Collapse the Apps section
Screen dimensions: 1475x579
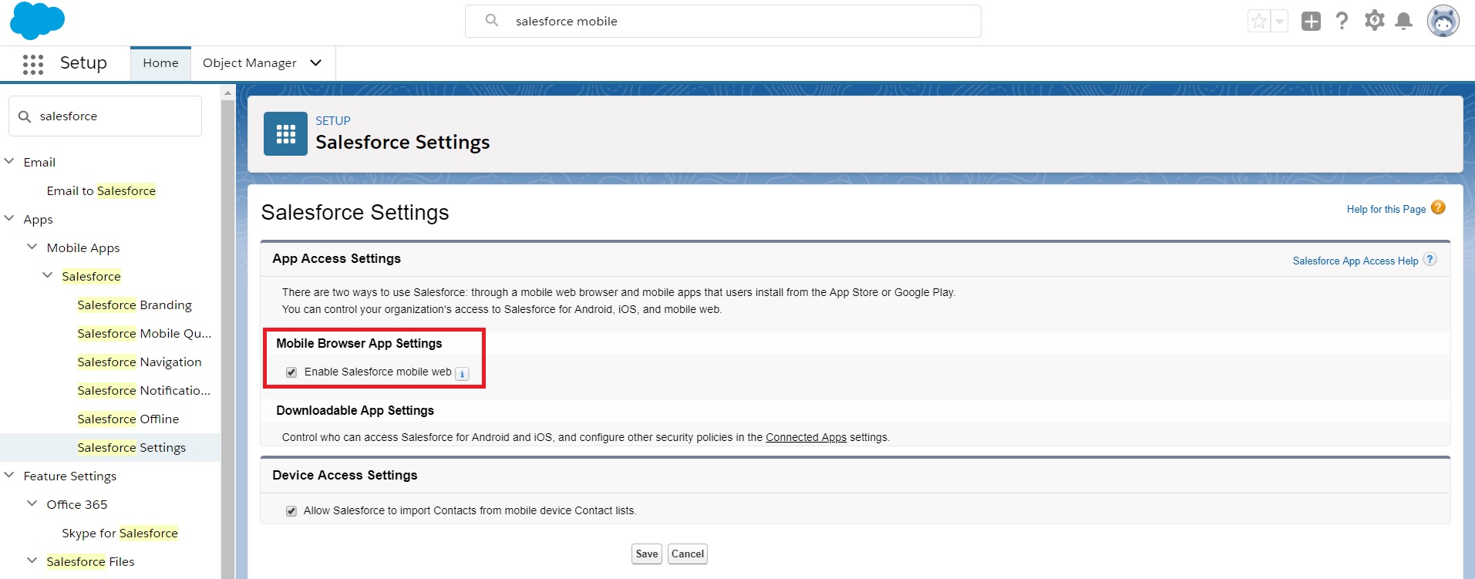point(9,218)
